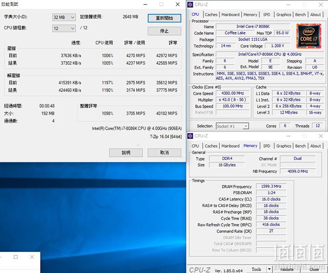Click DRAM Frequency value 1599.3 MHz
328x273 pixels.
pos(271,186)
